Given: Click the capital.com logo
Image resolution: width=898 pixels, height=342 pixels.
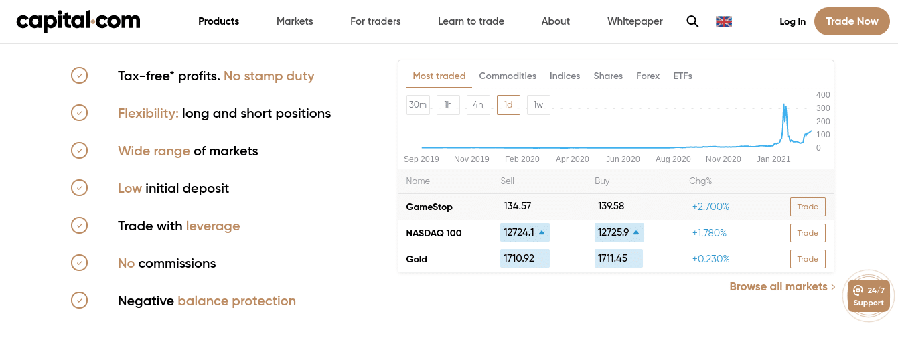Looking at the screenshot, I should (x=78, y=21).
